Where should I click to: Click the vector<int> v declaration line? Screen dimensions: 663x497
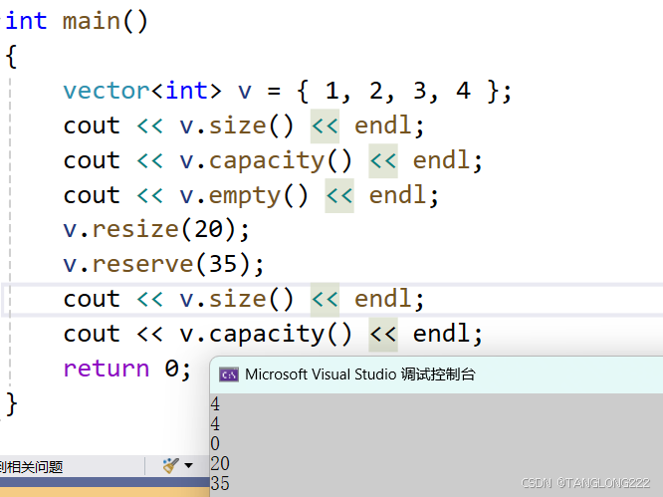(288, 91)
